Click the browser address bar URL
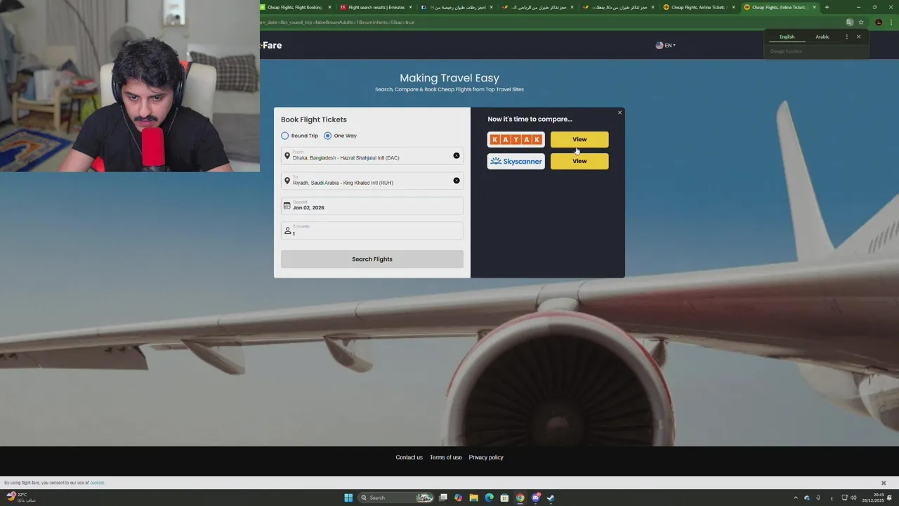This screenshot has height=506, width=899. (x=337, y=22)
